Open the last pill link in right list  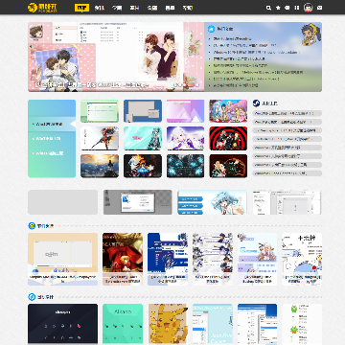tap(287, 173)
